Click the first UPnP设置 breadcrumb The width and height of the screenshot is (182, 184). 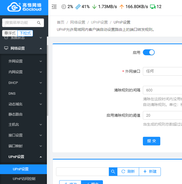point(99,22)
